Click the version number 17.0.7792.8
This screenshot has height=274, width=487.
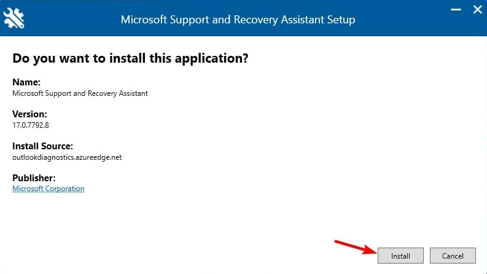point(31,125)
